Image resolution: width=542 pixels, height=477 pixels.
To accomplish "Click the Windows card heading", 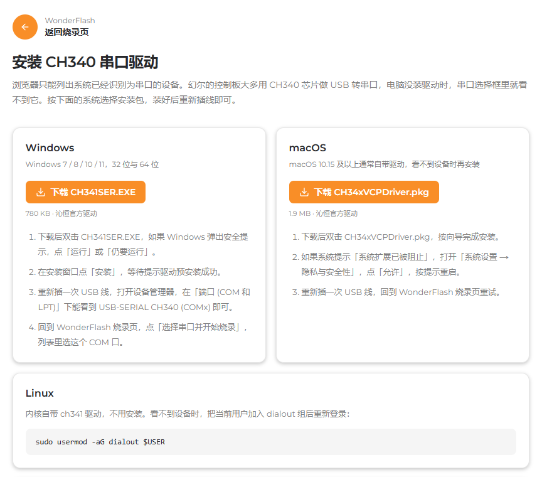I will (x=50, y=147).
